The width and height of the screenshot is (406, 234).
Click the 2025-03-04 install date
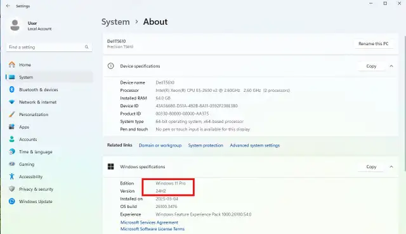point(167,198)
